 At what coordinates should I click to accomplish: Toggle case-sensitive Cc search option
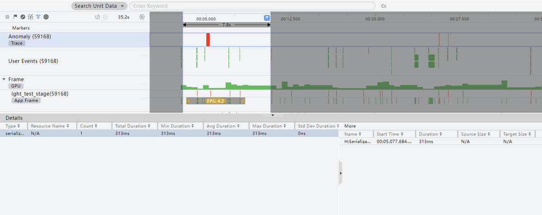click(383, 6)
